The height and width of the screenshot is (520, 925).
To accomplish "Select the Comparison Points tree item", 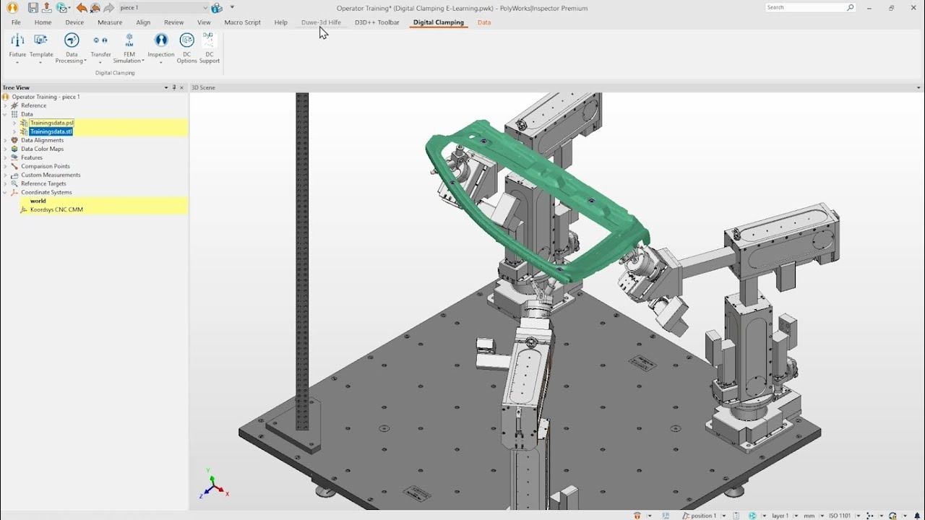I will [45, 166].
